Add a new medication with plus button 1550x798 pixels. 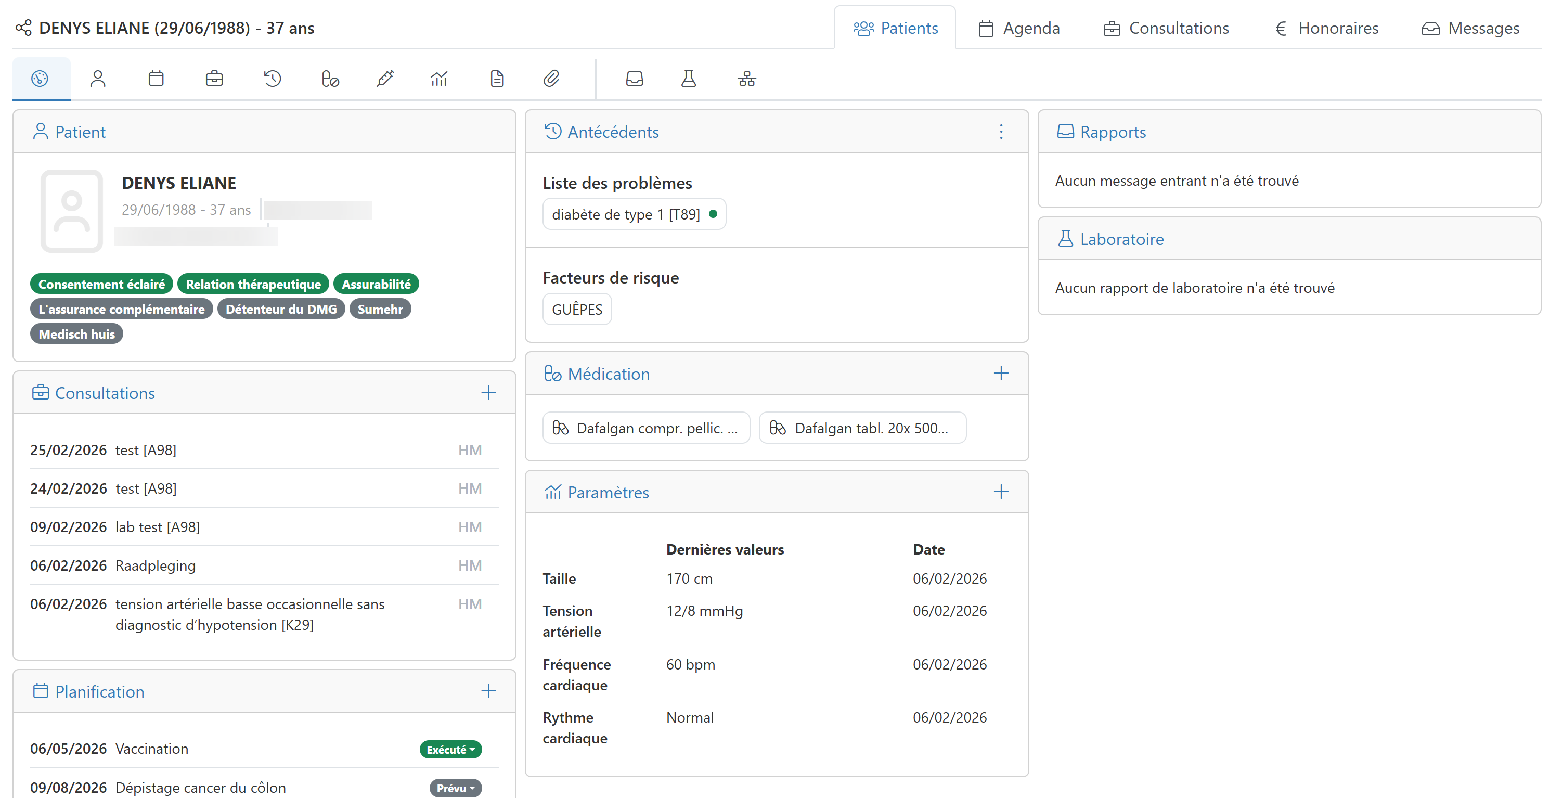click(x=1001, y=374)
